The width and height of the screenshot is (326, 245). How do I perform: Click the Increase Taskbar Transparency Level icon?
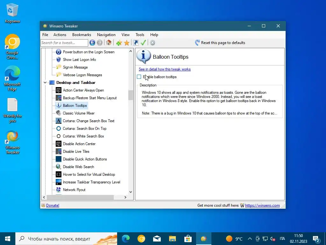click(59, 182)
